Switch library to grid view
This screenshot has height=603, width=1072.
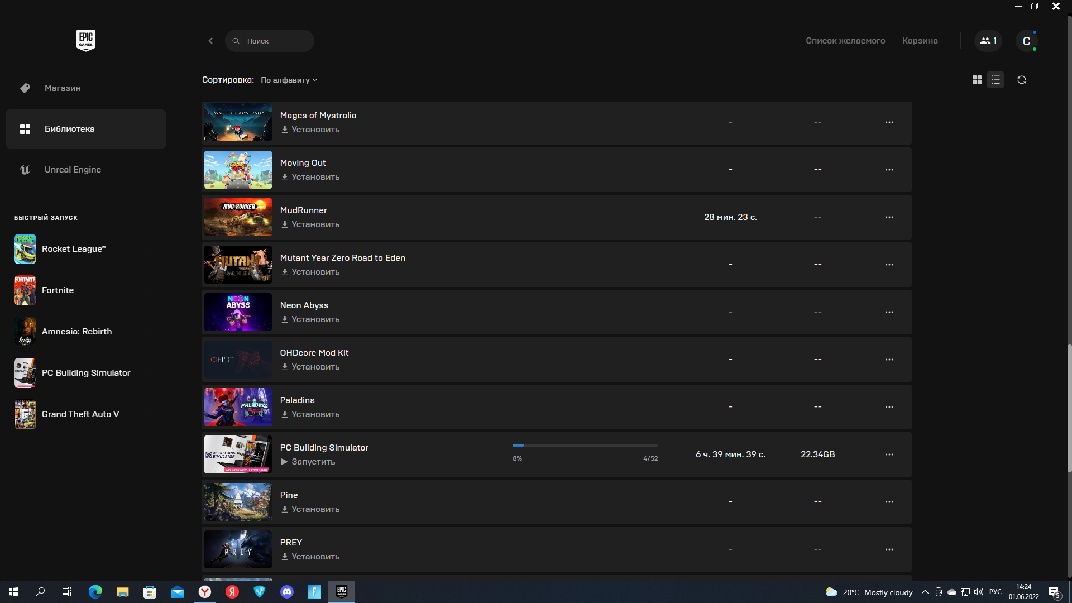coord(977,80)
